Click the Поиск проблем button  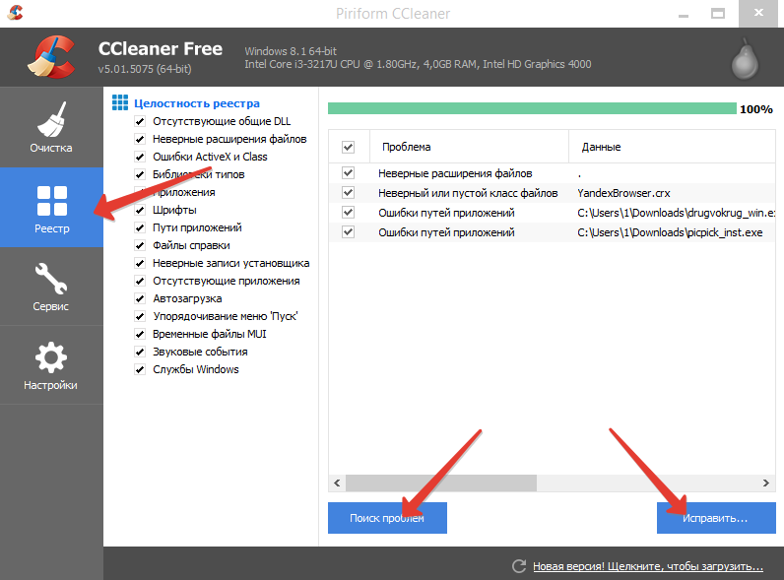(x=387, y=517)
